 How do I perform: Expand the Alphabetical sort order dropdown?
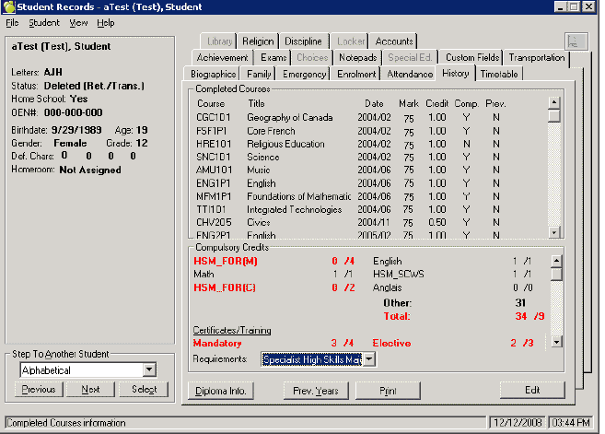149,370
